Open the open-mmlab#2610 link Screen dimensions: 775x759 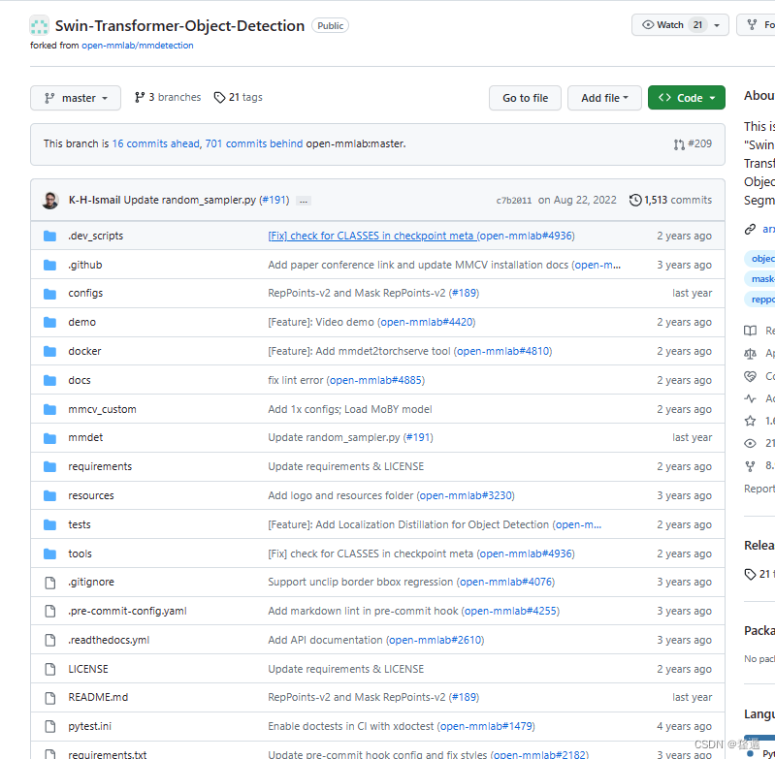[436, 640]
